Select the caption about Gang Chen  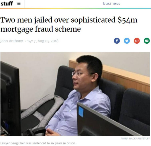click(x=38, y=143)
